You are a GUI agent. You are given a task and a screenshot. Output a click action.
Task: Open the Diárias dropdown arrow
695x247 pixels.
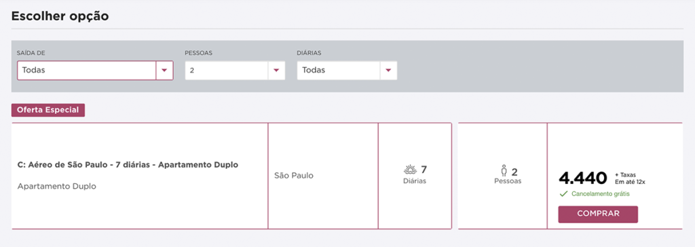pos(389,71)
